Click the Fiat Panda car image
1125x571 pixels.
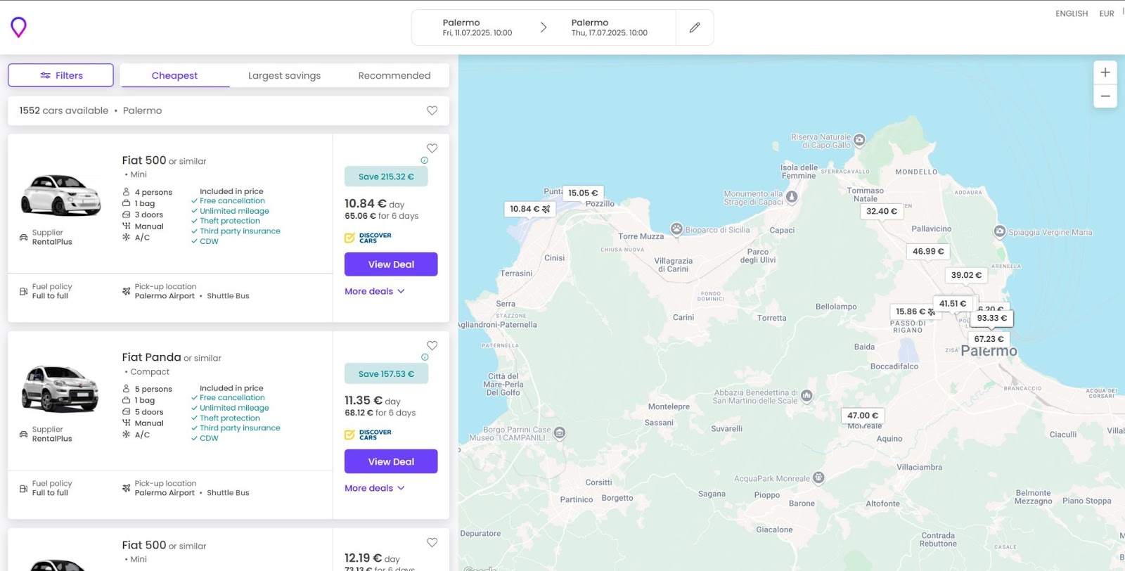pyautogui.click(x=60, y=388)
